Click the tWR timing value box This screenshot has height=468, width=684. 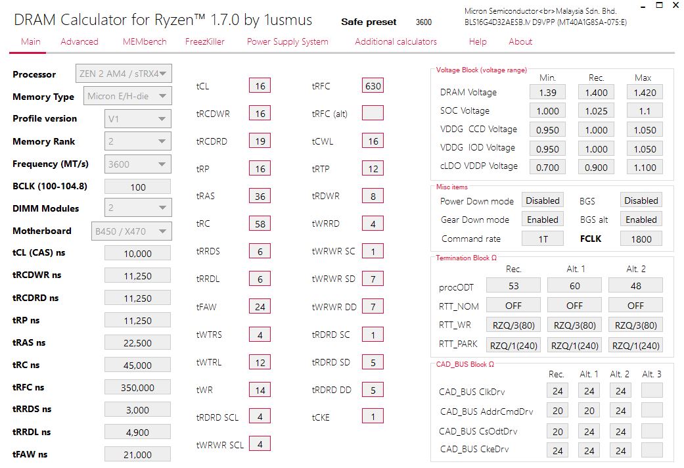point(260,390)
